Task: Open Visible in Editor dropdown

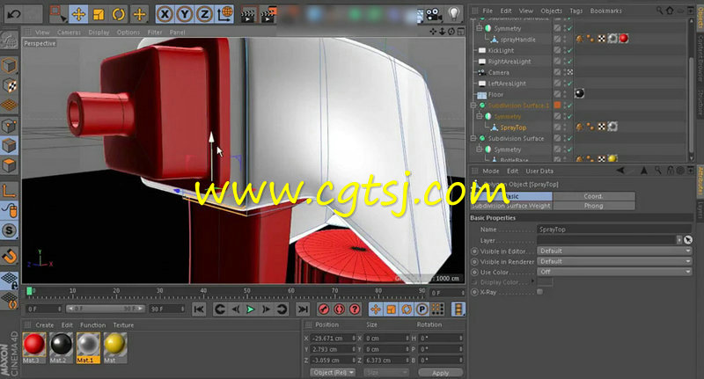Action: click(614, 251)
